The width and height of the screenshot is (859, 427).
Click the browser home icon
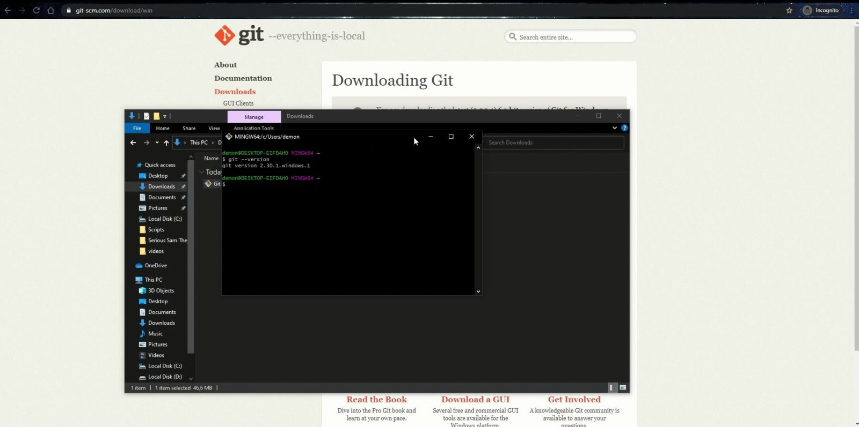coord(51,10)
